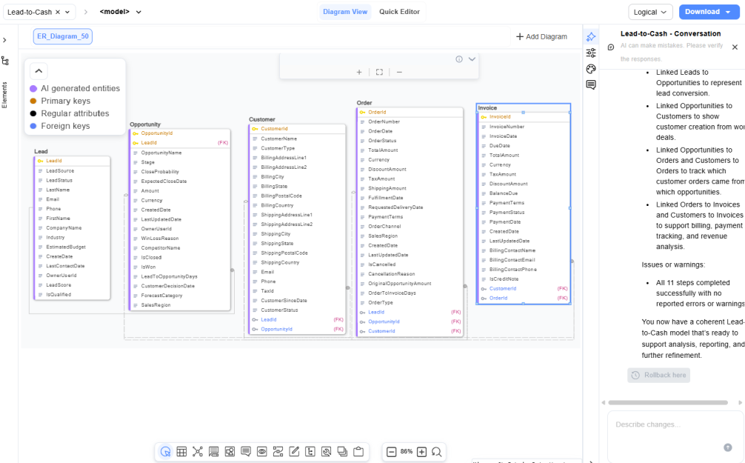Screen dimensions: 745x463
Task: Click the pencil edit tool icon
Action: tap(294, 452)
